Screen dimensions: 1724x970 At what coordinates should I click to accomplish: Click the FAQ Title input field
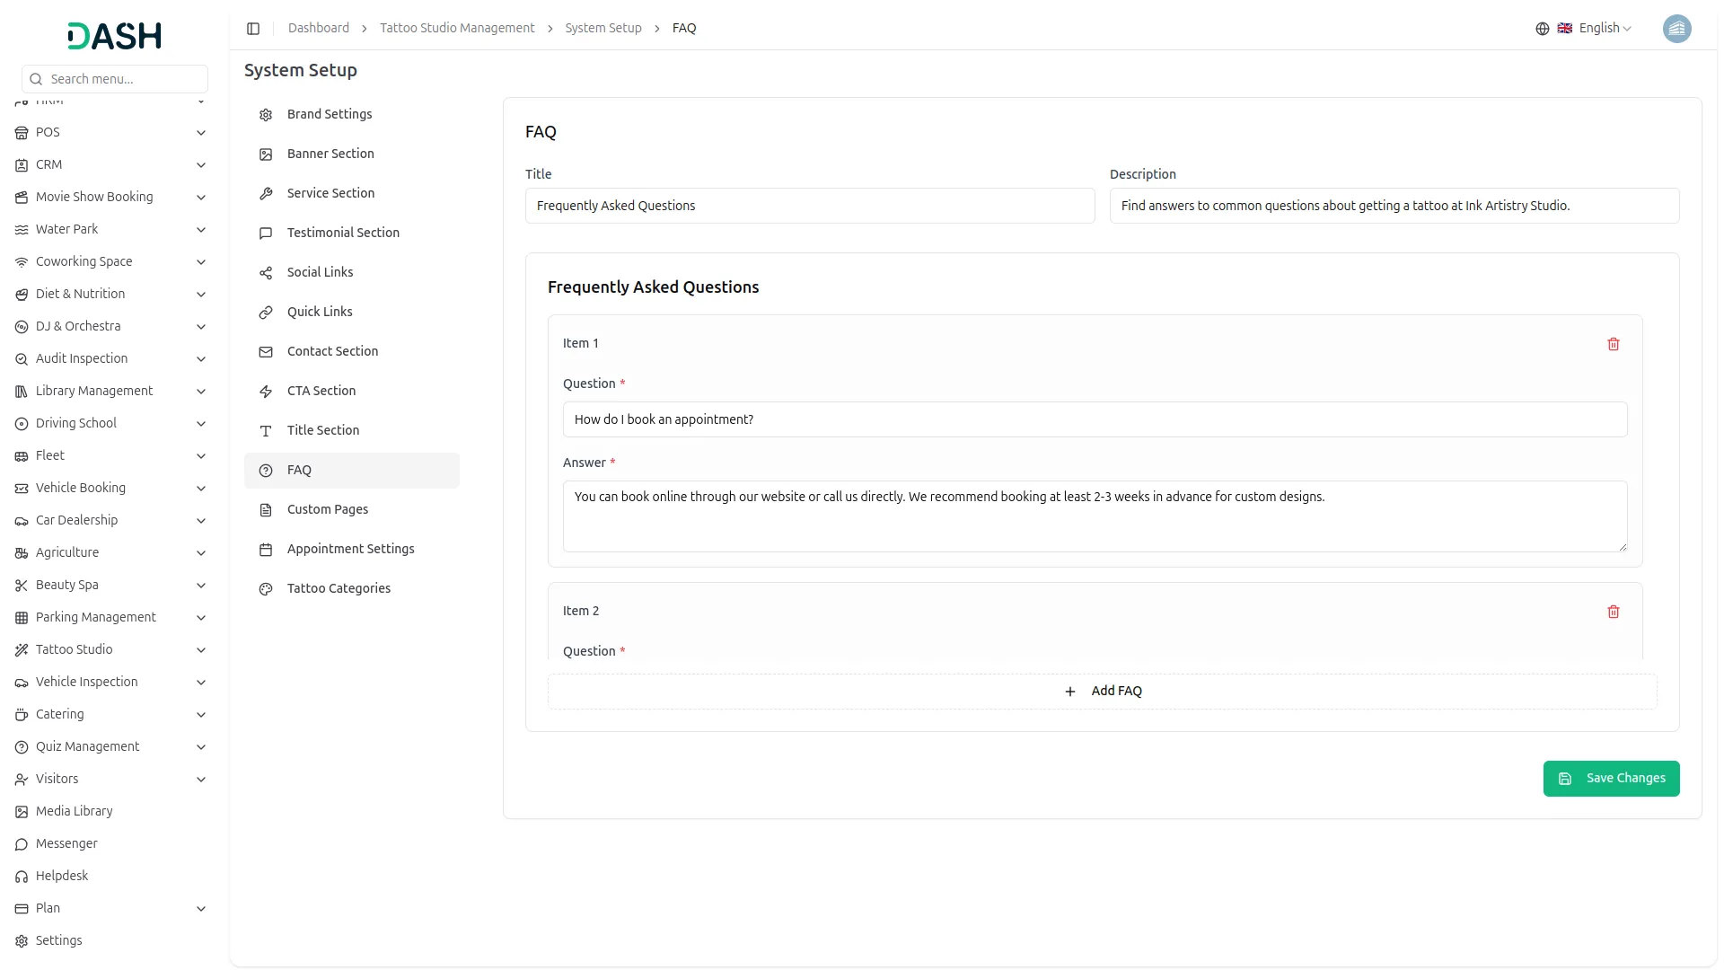coord(809,206)
